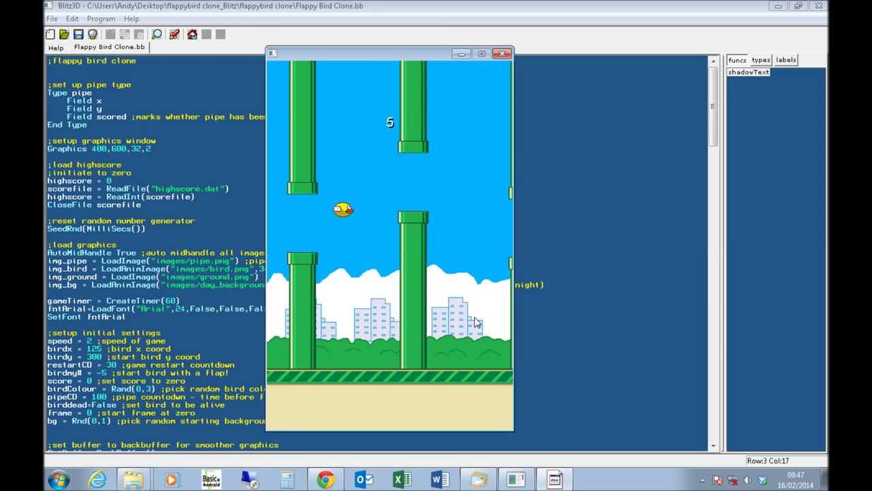Click the Paste toolbar icon
Image resolution: width=872 pixels, height=491 pixels.
[x=139, y=34]
